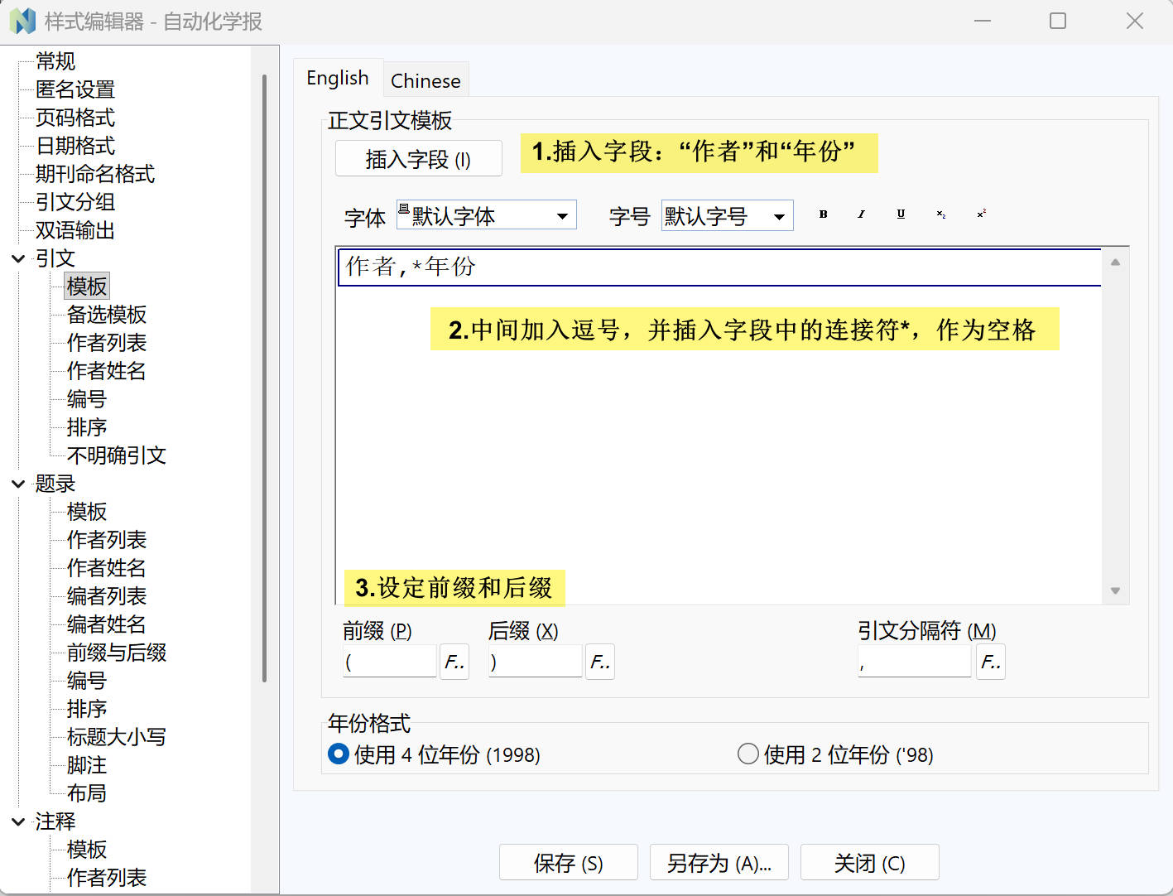
Task: Collapse the 引文 tree section
Action: click(x=18, y=258)
